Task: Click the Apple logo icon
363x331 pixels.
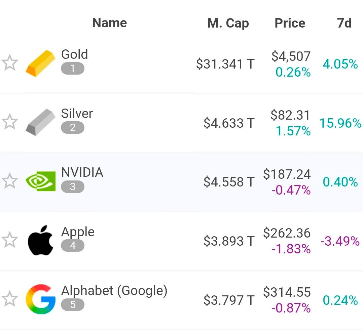Action: pos(40,241)
